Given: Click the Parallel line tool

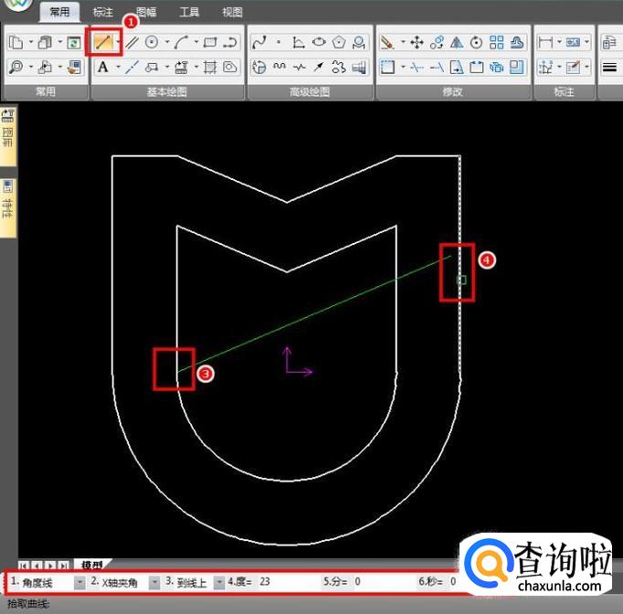Looking at the screenshot, I should (x=132, y=42).
